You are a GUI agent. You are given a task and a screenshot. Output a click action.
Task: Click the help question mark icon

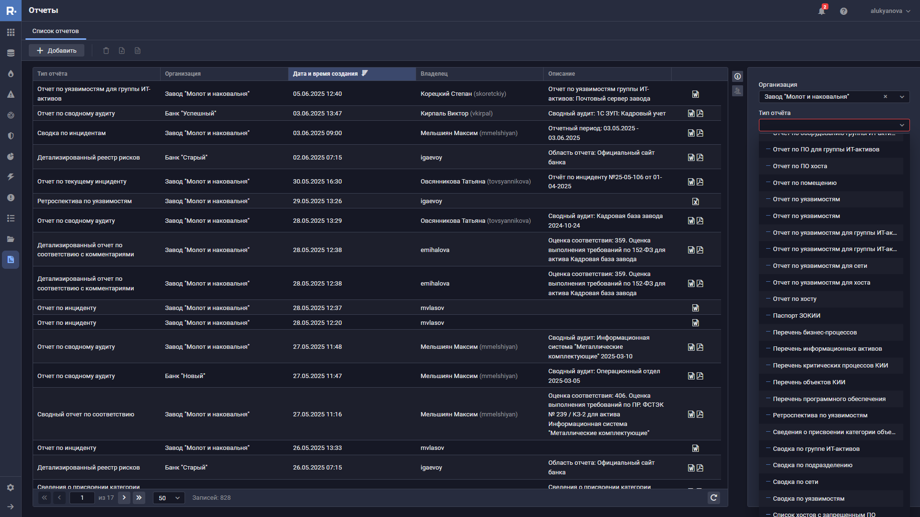[x=843, y=11]
